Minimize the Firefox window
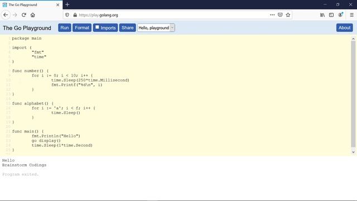The width and height of the screenshot is (357, 201). pos(325,4)
